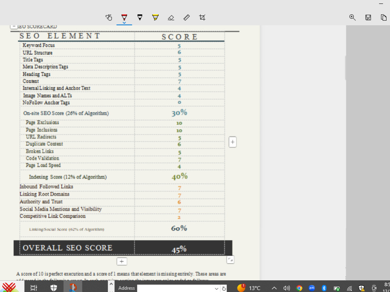Select the eraser tool
This screenshot has height=292, width=390.
(171, 18)
